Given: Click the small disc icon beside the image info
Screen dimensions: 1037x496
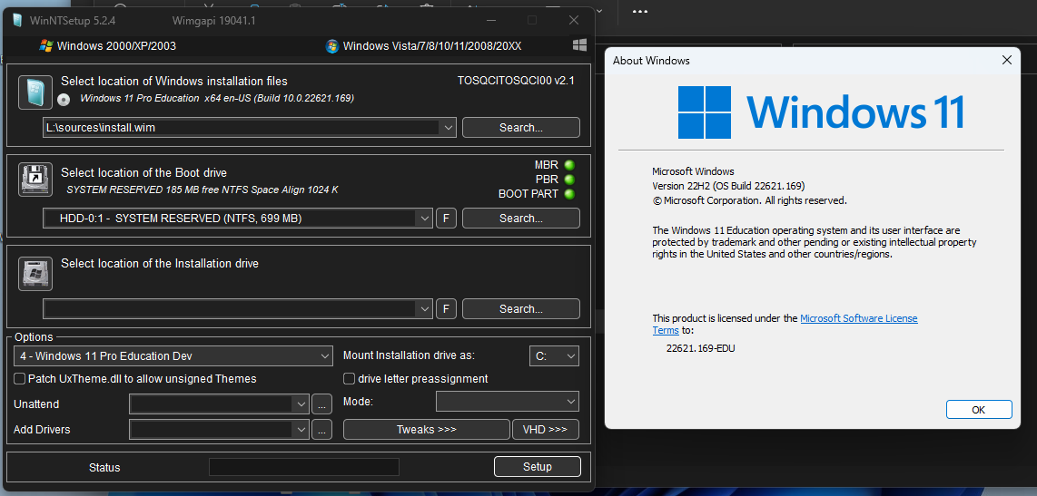Looking at the screenshot, I should [x=64, y=100].
